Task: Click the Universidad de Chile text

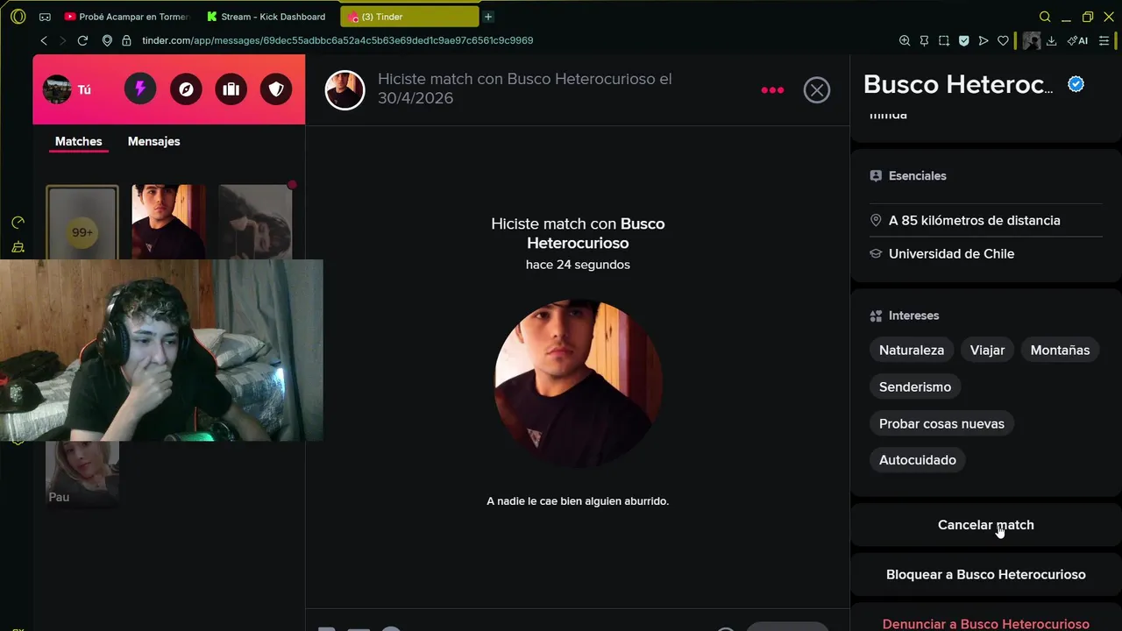Action: coord(951,253)
